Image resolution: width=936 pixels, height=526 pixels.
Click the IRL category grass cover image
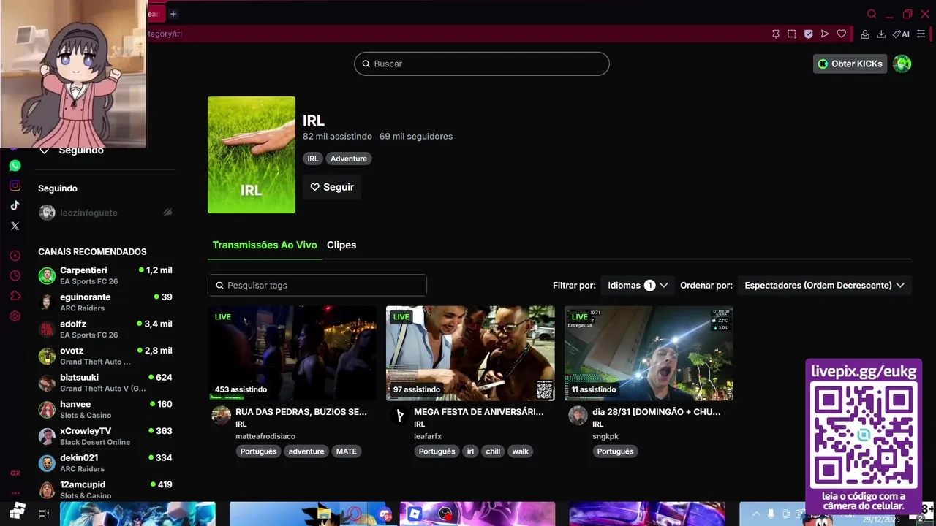click(252, 155)
